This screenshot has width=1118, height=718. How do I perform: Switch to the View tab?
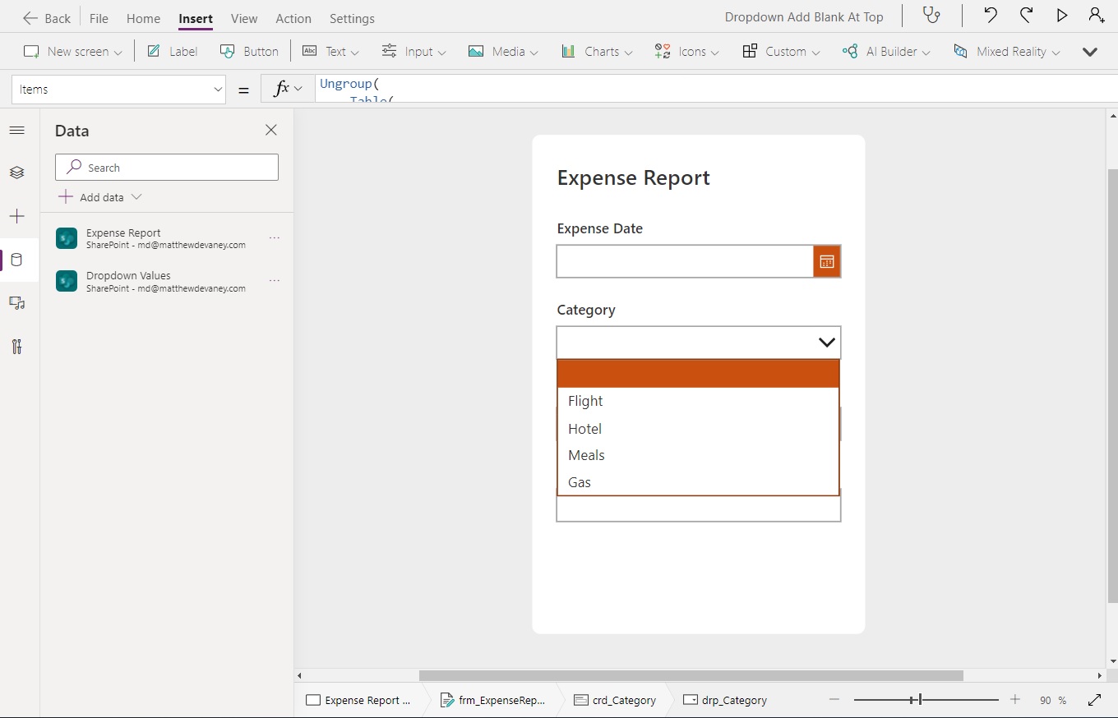[244, 18]
